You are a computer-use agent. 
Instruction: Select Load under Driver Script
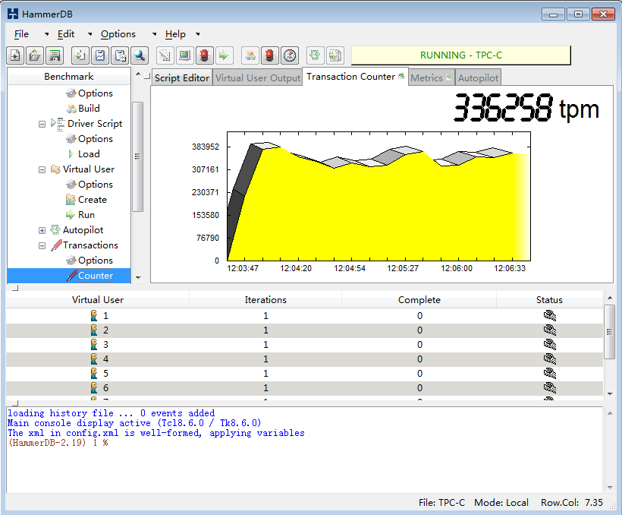(89, 154)
